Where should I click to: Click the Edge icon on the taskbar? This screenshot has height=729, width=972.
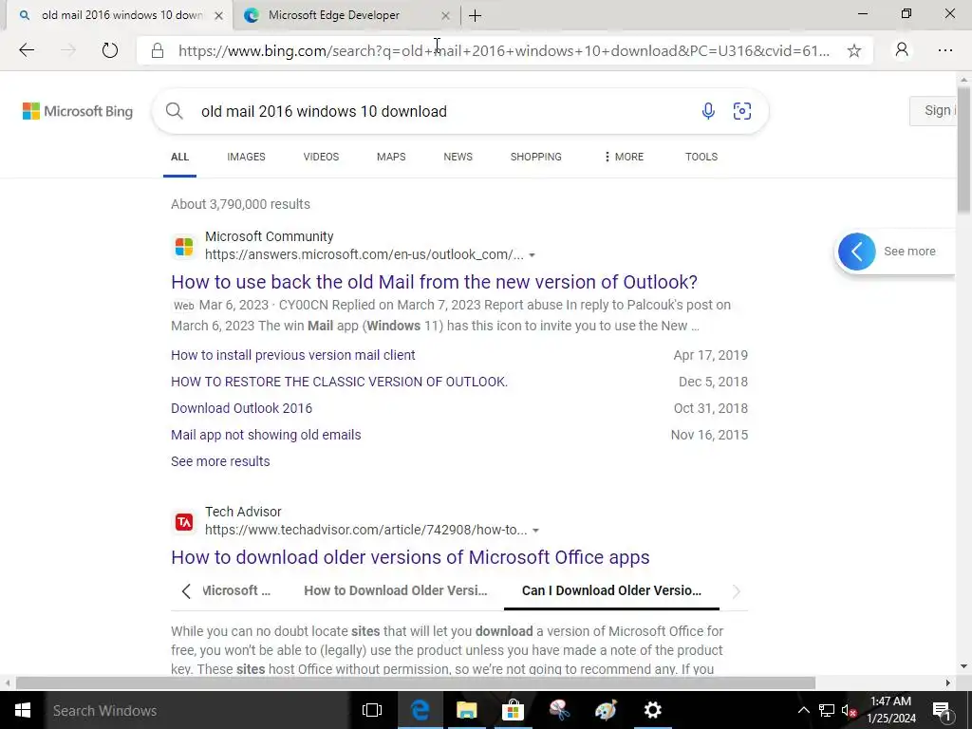[421, 710]
